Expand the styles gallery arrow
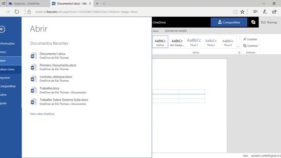This screenshot has width=281, height=158. coord(238,47)
